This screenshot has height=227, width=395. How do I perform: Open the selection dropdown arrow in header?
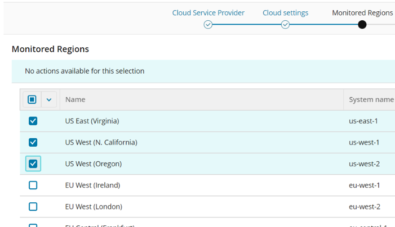pyautogui.click(x=49, y=99)
